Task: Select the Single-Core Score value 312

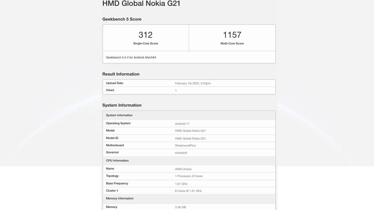Action: click(145, 35)
